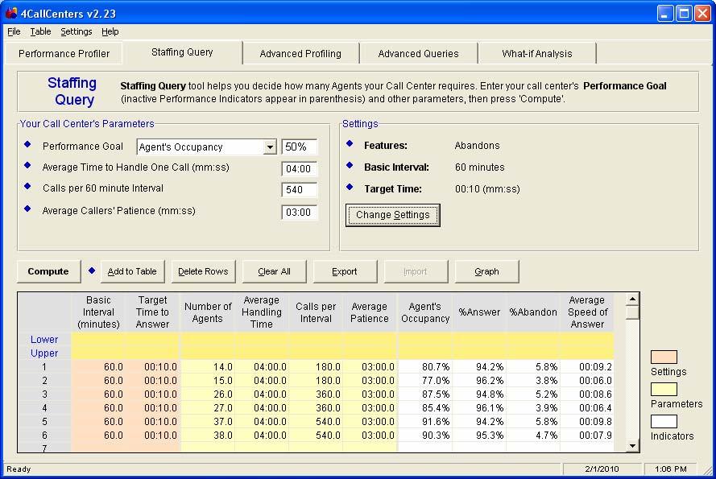Click the 2/1/2010 date in status bar
The height and width of the screenshot is (479, 716).
point(602,469)
